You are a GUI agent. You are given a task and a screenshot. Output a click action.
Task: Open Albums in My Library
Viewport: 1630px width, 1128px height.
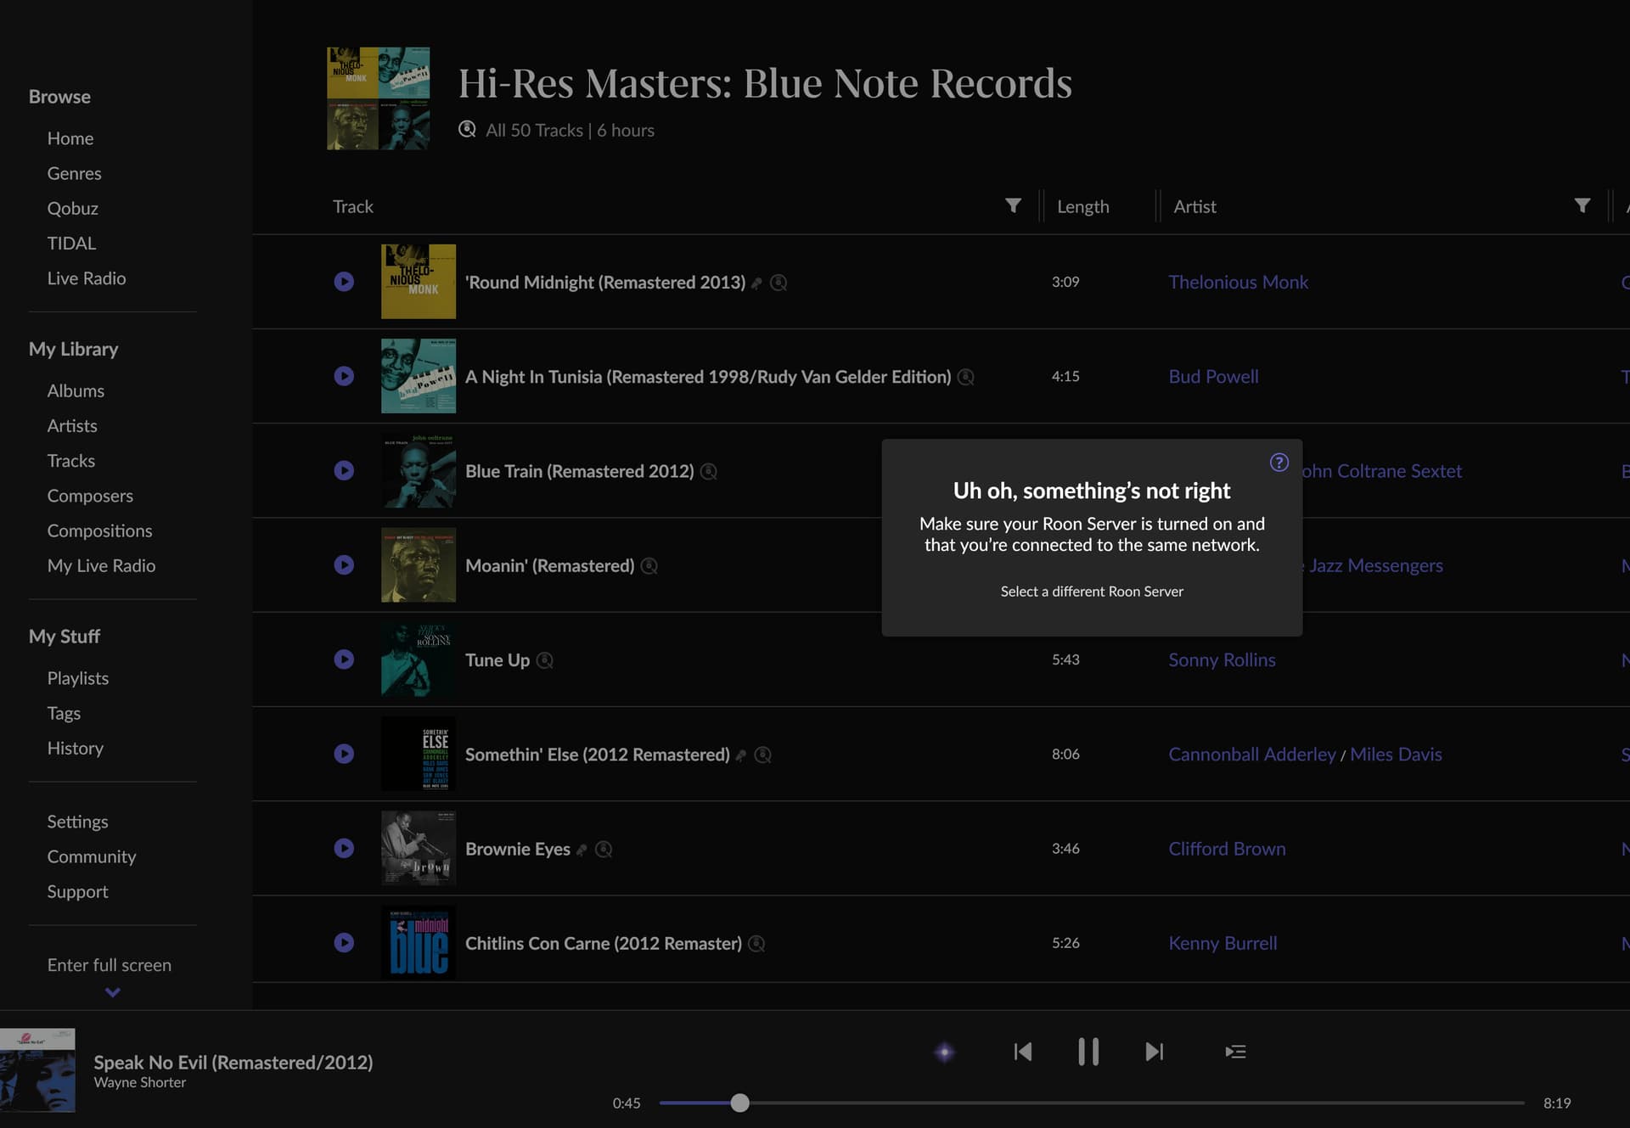[76, 390]
